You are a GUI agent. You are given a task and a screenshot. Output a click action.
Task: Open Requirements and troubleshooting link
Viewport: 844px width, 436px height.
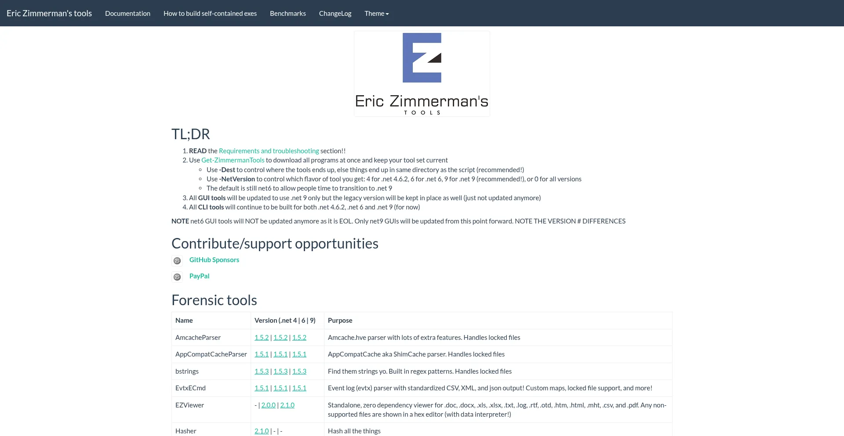pyautogui.click(x=269, y=151)
